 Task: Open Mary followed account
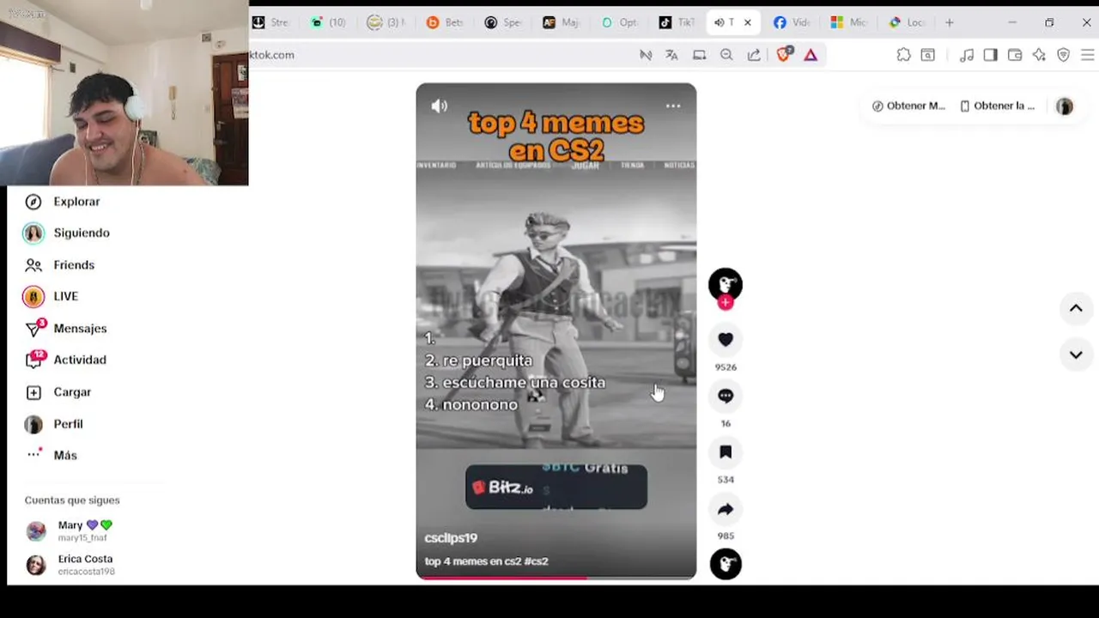tap(69, 530)
